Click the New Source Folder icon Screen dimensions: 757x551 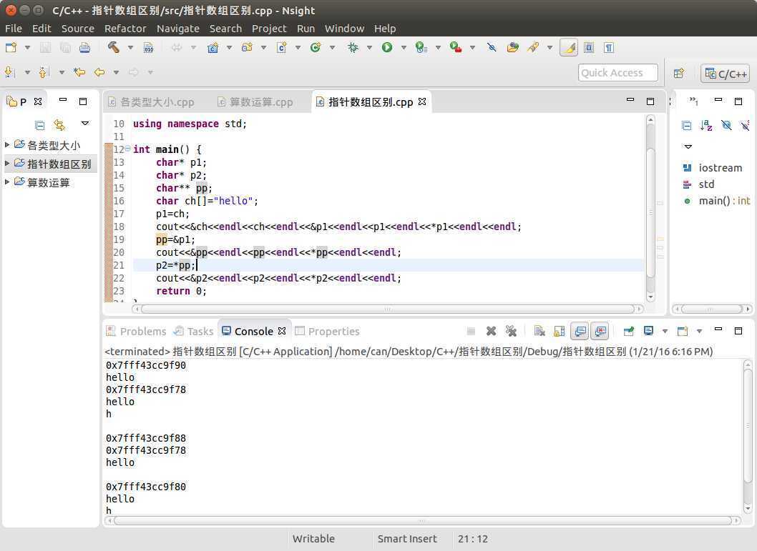(x=247, y=47)
